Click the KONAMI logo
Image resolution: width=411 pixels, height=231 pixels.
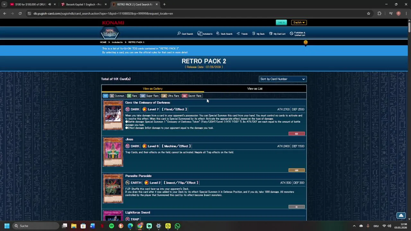[x=113, y=22]
